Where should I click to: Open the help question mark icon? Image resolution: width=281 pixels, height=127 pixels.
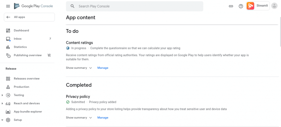coord(241,6)
